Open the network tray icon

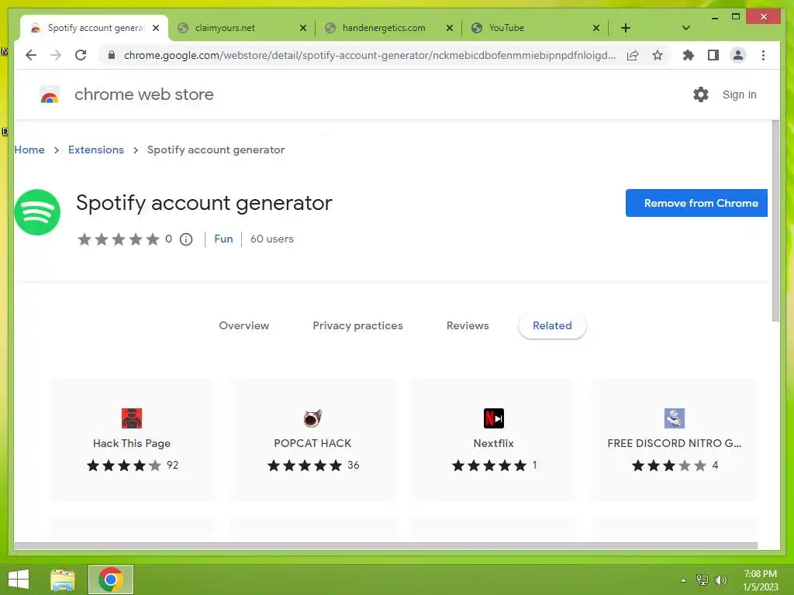tap(703, 580)
